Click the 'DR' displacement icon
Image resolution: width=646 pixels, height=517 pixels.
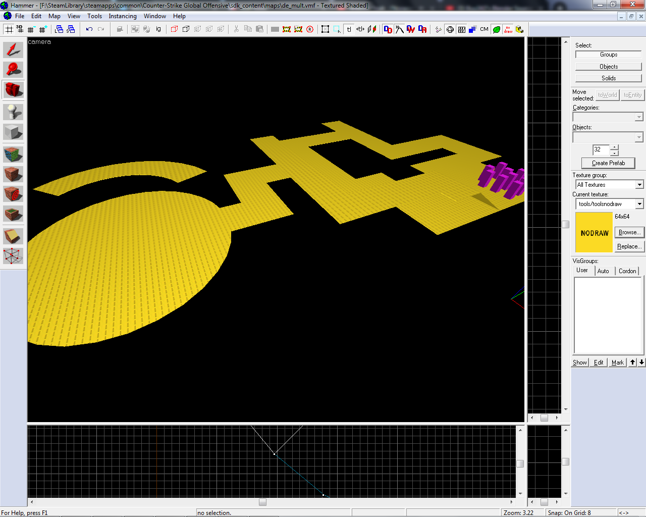pos(422,29)
